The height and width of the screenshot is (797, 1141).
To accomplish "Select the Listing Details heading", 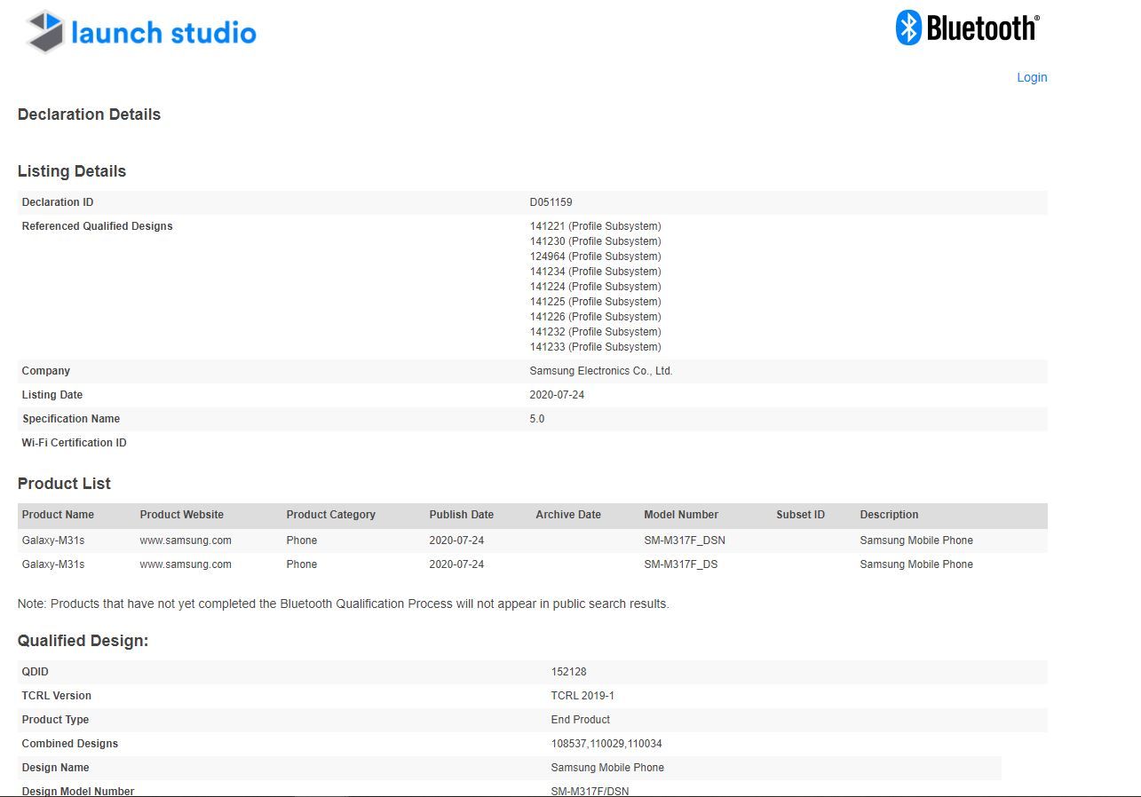I will tap(72, 171).
